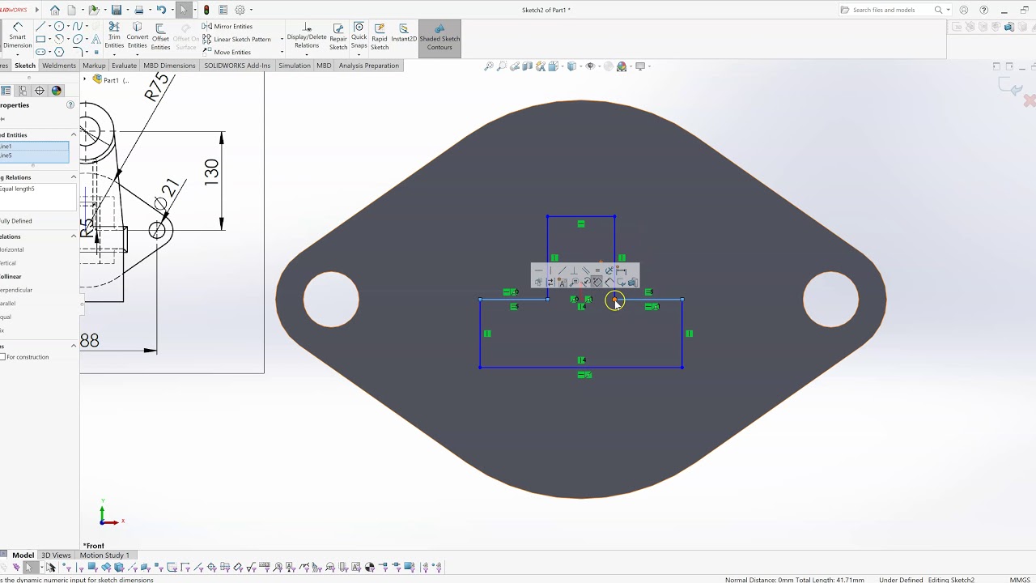Click Mirror Entities
This screenshot has height=583, width=1036.
pyautogui.click(x=227, y=26)
